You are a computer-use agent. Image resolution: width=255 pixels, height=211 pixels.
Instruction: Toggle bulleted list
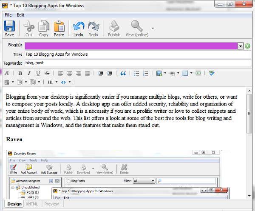[x=136, y=74]
